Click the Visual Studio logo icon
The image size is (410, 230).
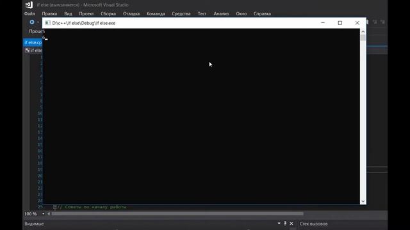point(29,4)
